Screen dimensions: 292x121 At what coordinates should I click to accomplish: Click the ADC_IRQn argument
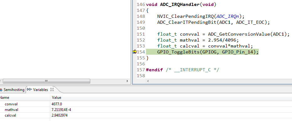coord(228,16)
